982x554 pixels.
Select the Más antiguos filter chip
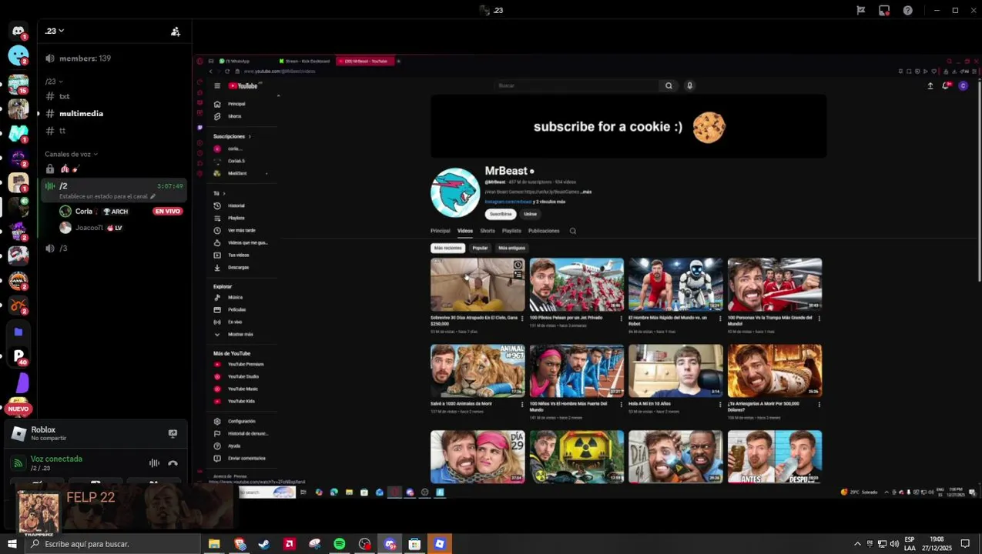click(511, 248)
